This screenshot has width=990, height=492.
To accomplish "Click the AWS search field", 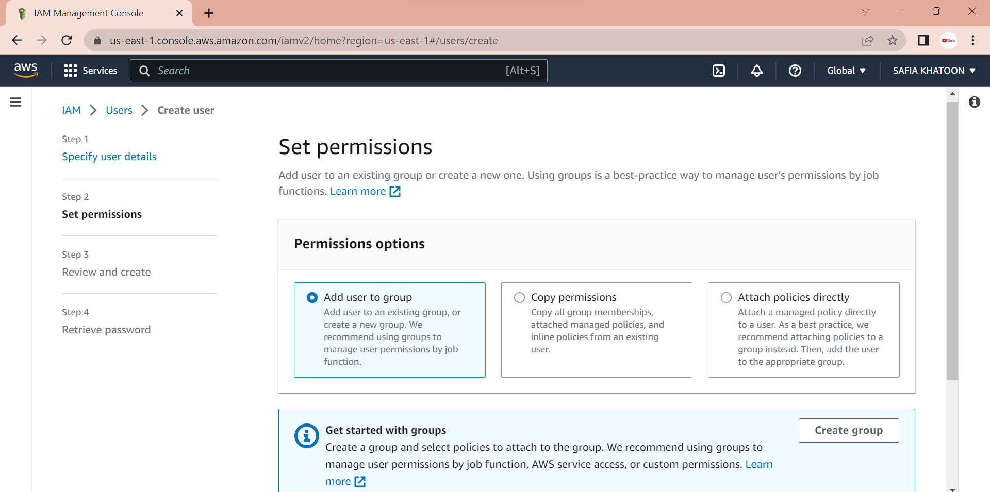I will coord(339,71).
